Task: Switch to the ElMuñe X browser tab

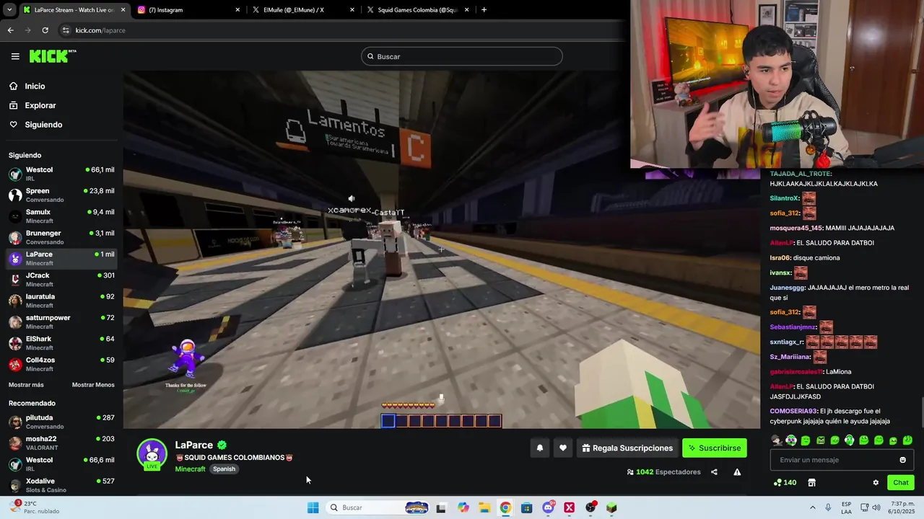Action: pyautogui.click(x=303, y=10)
